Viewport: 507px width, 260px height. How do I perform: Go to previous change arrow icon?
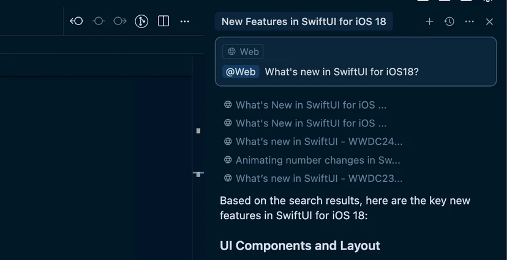77,21
